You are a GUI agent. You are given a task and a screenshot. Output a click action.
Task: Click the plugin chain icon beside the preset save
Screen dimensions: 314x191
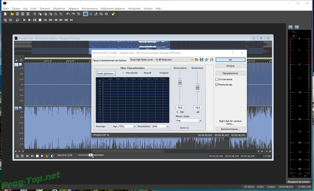[x=206, y=60]
